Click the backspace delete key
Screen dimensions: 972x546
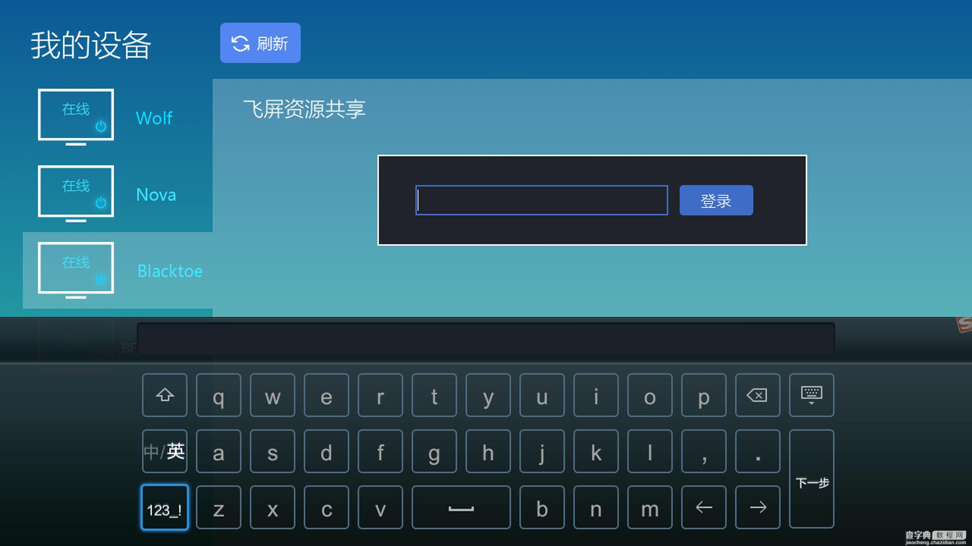point(756,395)
